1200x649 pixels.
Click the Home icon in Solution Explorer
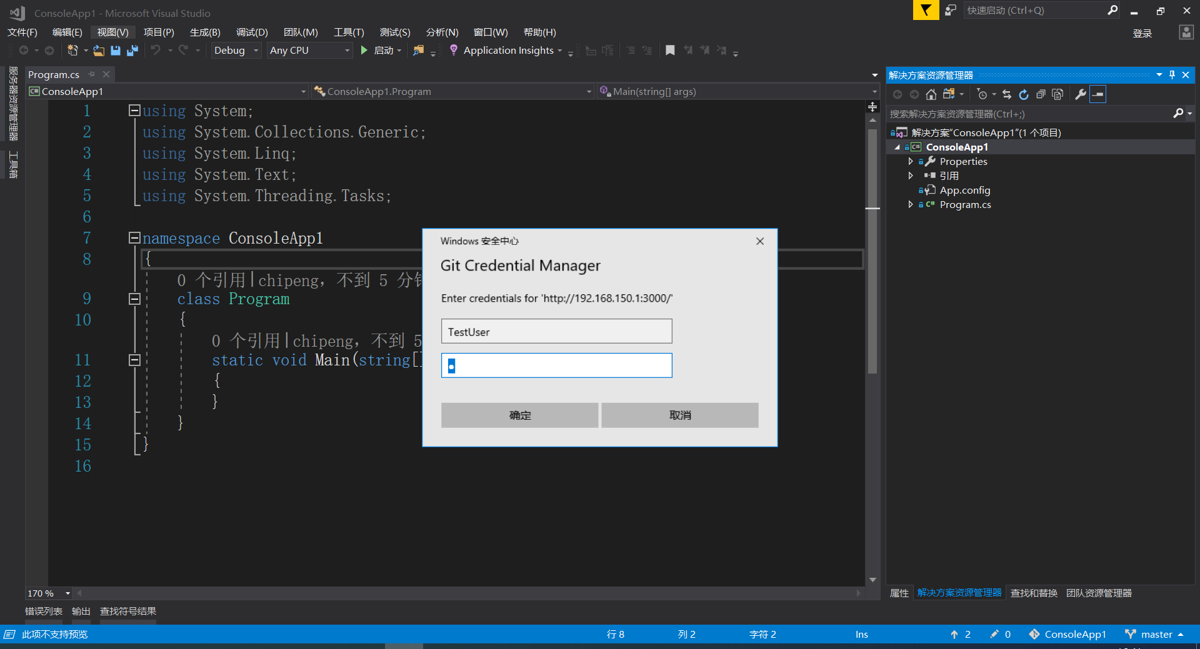pyautogui.click(x=931, y=94)
